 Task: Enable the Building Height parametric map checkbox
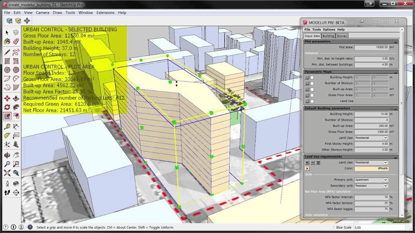[312, 77]
